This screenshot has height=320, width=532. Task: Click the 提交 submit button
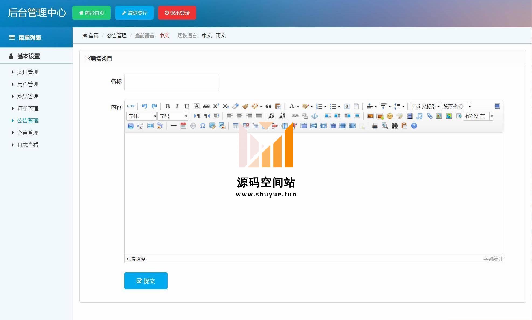point(146,281)
